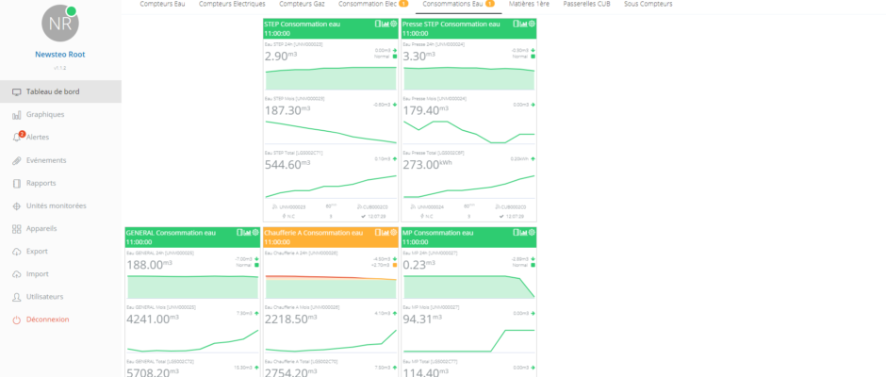This screenshot has width=886, height=377.
Task: Click the Eau STEP 24h area chart
Action: click(x=331, y=78)
